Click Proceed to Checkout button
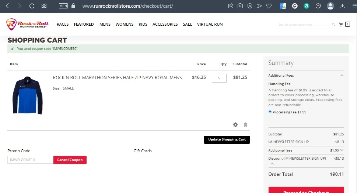 tap(306, 190)
